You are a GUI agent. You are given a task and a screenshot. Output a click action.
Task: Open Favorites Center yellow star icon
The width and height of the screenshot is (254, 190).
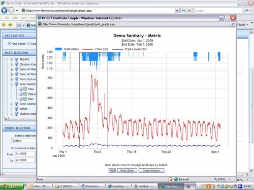[x=4, y=25]
